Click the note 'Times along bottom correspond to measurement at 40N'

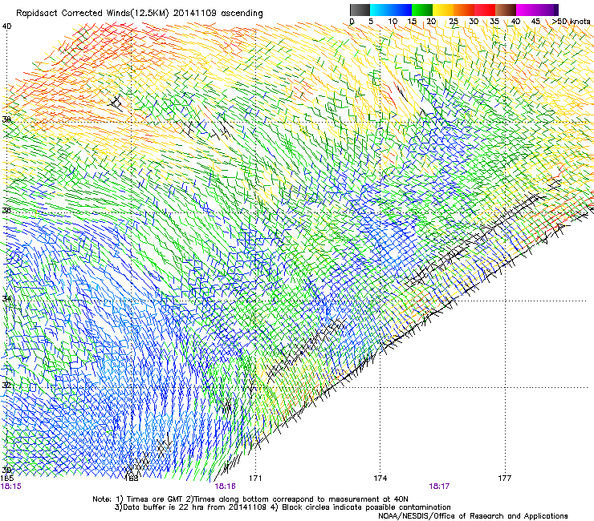tap(301, 499)
